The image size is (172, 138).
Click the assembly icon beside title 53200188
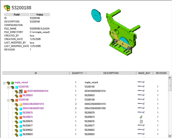[x=7, y=8]
